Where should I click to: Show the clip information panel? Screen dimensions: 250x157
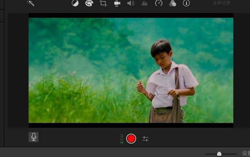[x=186, y=3]
